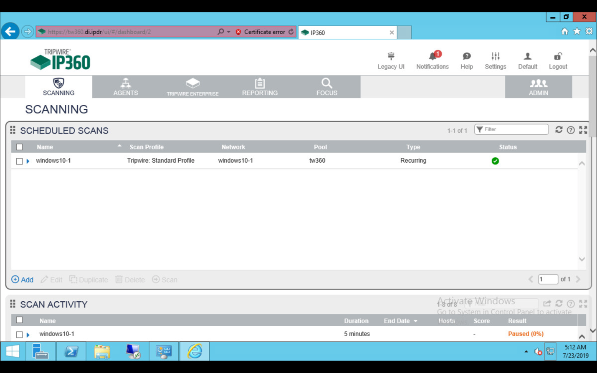Click the Tripwire: Standard Profile cell
This screenshot has width=597, height=373.
[x=161, y=161]
